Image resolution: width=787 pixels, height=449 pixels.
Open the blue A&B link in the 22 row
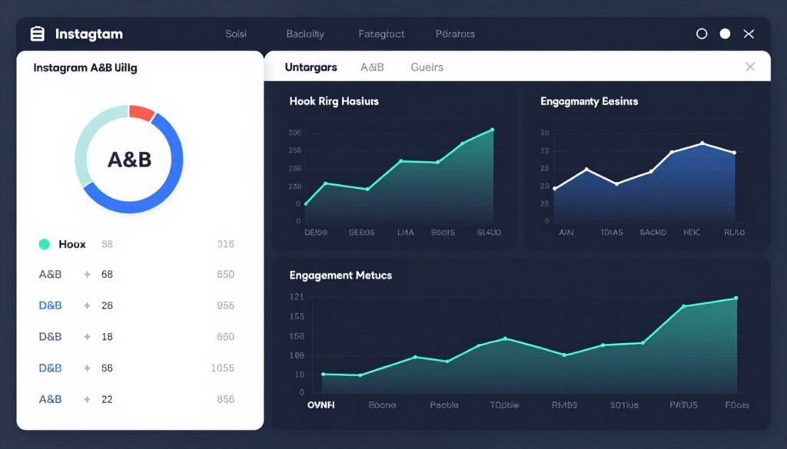click(x=50, y=399)
